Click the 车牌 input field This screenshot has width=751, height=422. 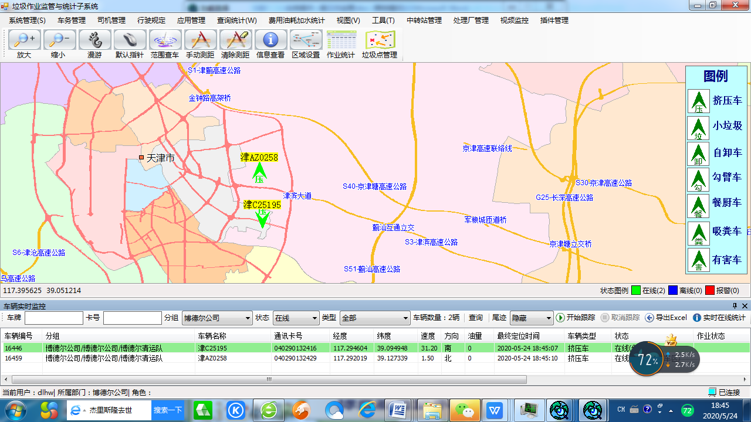click(x=54, y=318)
